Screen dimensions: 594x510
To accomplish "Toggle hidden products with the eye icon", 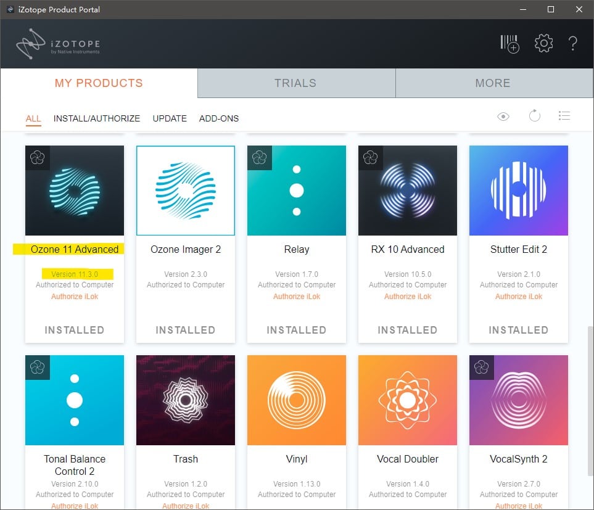I will point(503,116).
